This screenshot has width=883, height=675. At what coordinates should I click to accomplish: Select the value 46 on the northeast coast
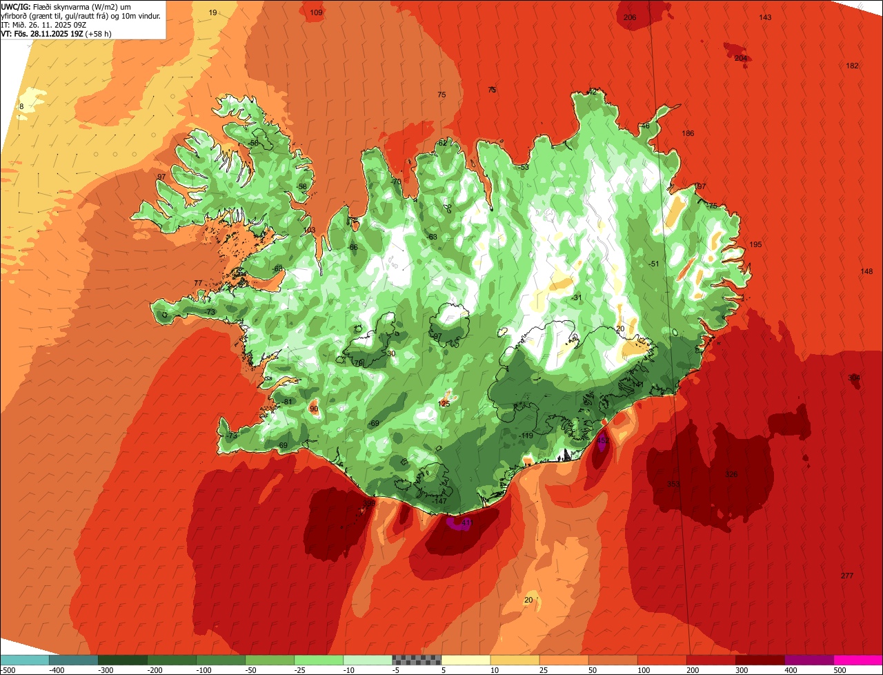[646, 126]
